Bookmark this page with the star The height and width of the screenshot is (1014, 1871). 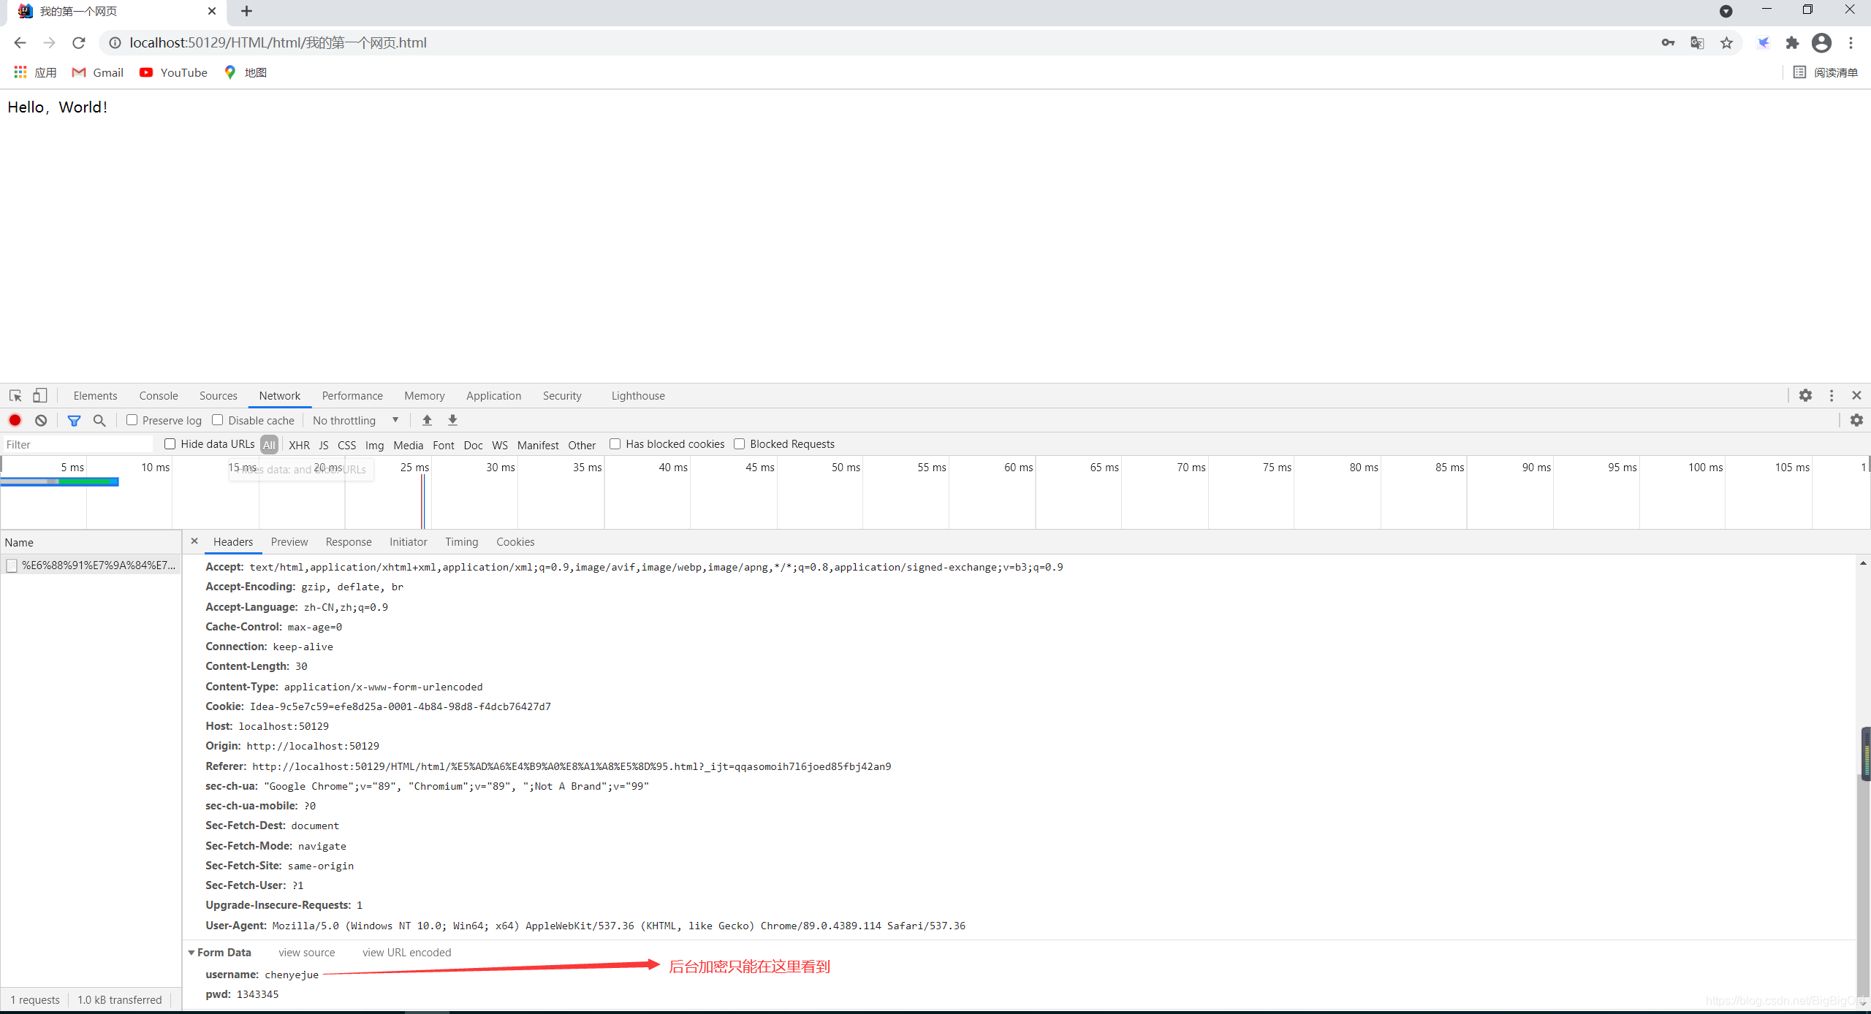pyautogui.click(x=1726, y=43)
